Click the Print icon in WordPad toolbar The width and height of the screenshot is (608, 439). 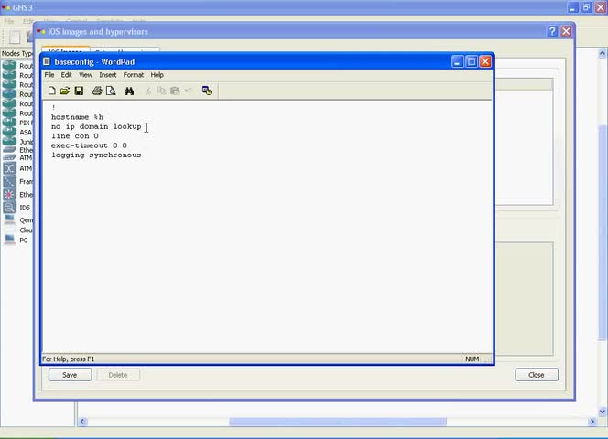[x=97, y=91]
